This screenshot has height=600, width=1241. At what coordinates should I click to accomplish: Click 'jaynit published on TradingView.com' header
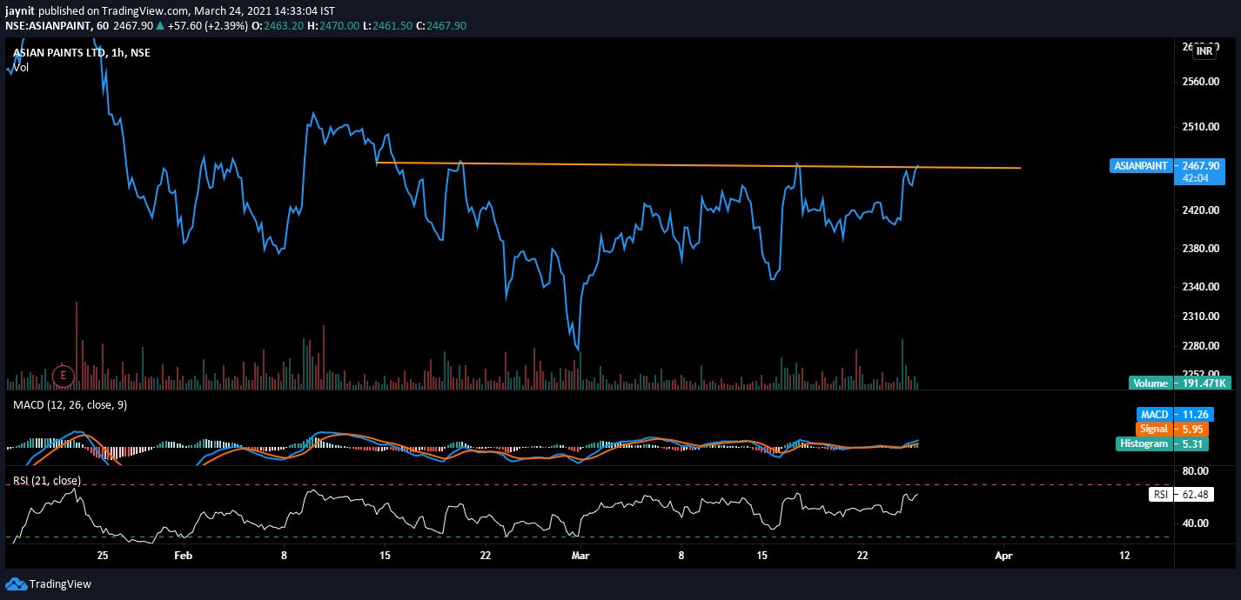[97, 10]
